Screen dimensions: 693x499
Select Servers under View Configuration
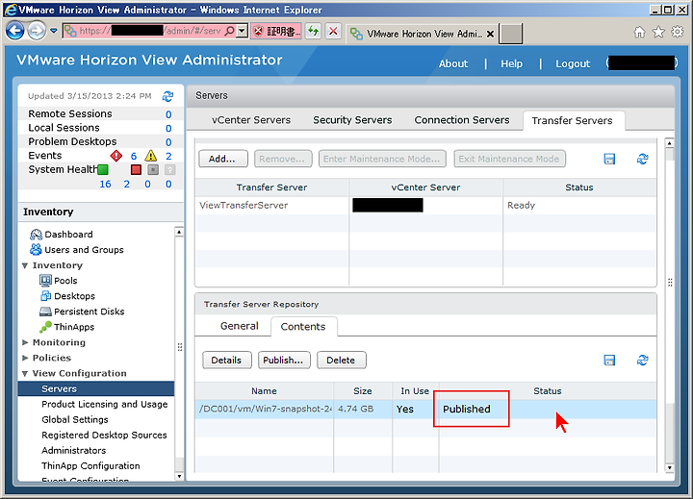click(96, 388)
